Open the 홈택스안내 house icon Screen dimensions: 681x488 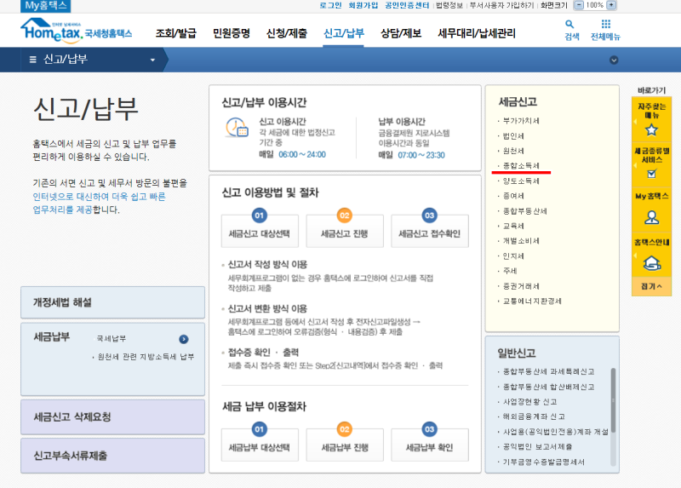tap(651, 262)
